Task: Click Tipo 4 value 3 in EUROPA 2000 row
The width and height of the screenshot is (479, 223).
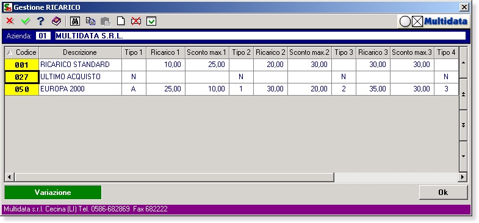Action: (446, 89)
